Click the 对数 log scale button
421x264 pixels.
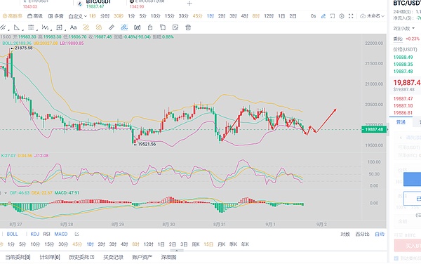point(345,235)
